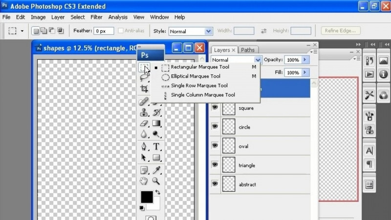
Task: Open the Brushes panel icon
Action: (369, 116)
